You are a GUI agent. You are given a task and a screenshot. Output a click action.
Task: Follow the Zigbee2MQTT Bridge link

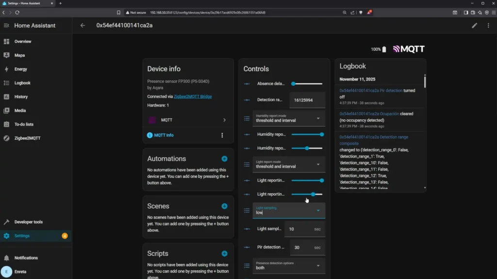193,96
